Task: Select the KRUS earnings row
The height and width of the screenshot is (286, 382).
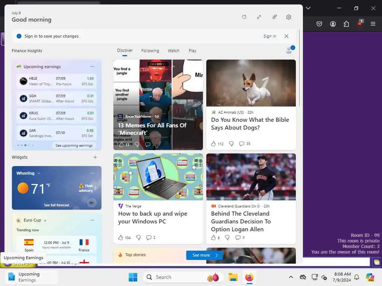Action: point(57,115)
